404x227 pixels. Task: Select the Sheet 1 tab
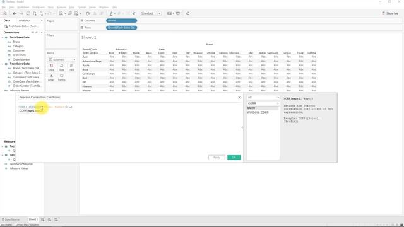point(33,219)
